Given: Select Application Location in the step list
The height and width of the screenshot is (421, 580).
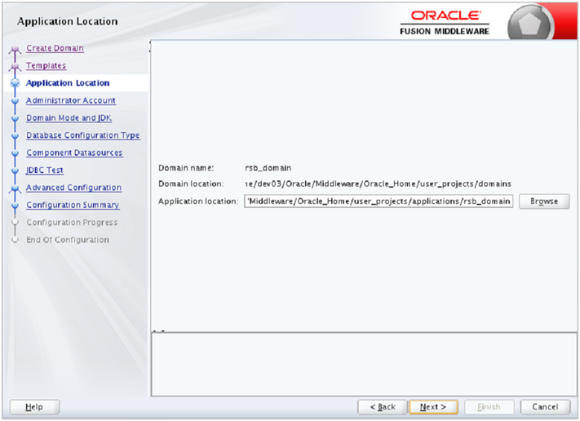Looking at the screenshot, I should click(x=68, y=83).
